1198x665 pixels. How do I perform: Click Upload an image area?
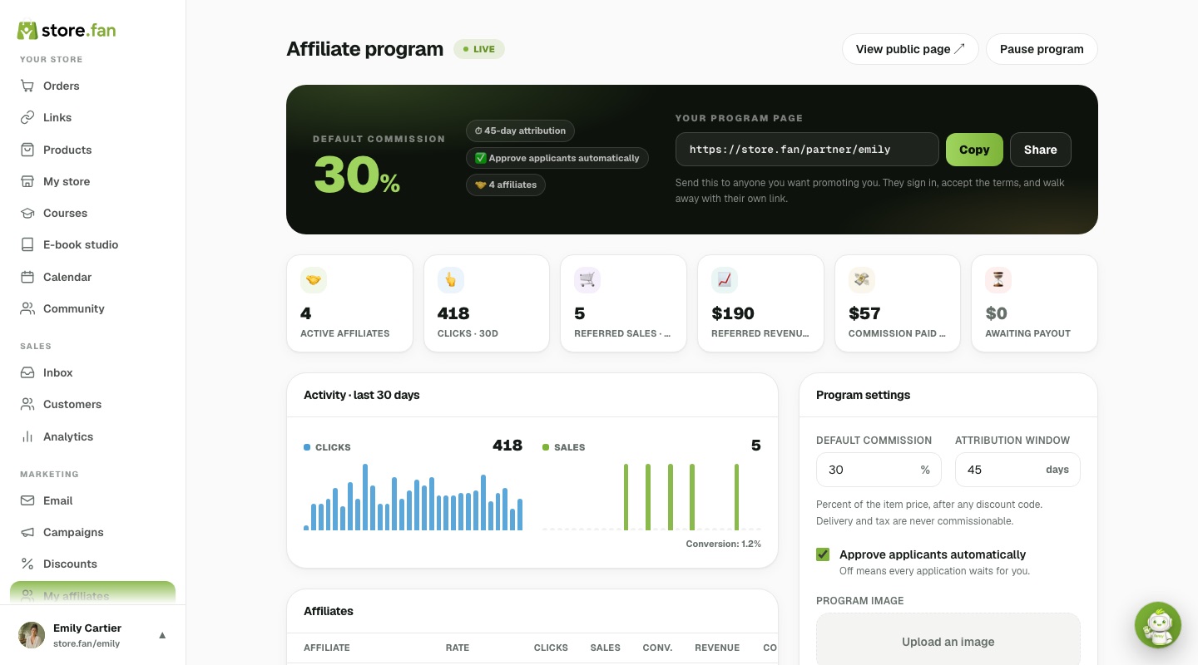948,640
